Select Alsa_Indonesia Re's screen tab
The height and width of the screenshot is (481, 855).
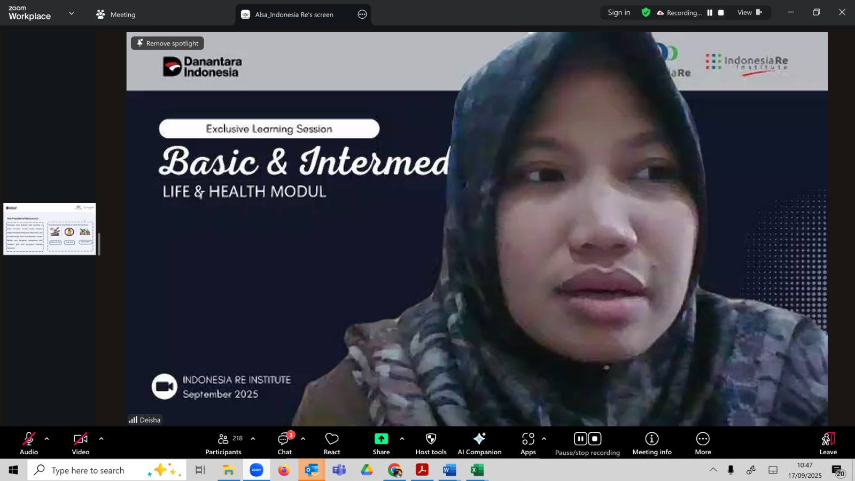pyautogui.click(x=294, y=14)
